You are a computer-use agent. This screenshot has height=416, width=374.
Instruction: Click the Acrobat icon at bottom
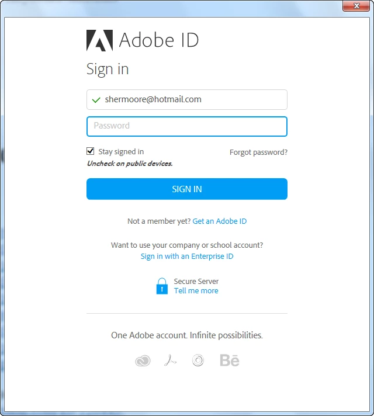(170, 360)
